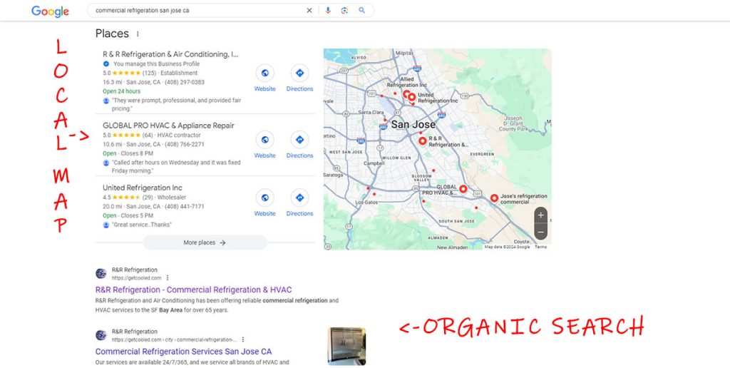This screenshot has width=730, height=368.
Task: Click the Terms link on the map
Action: click(x=540, y=247)
